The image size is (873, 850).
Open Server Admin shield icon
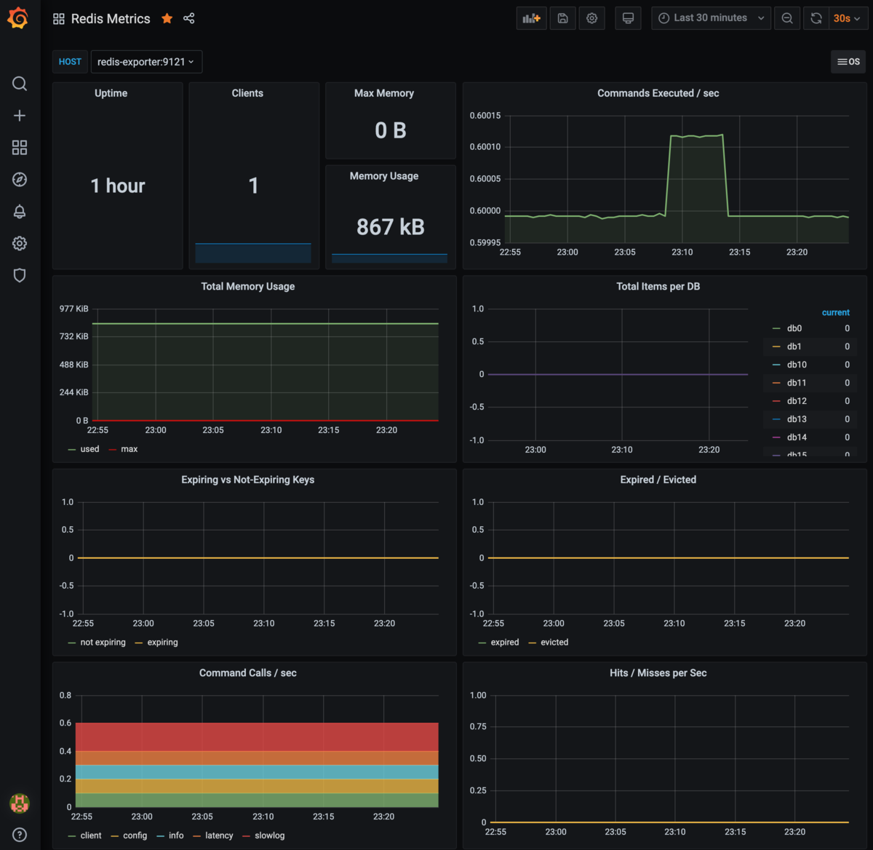(x=20, y=275)
